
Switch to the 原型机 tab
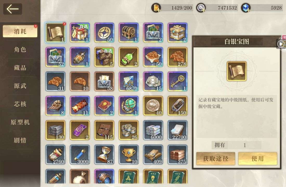pyautogui.click(x=20, y=122)
